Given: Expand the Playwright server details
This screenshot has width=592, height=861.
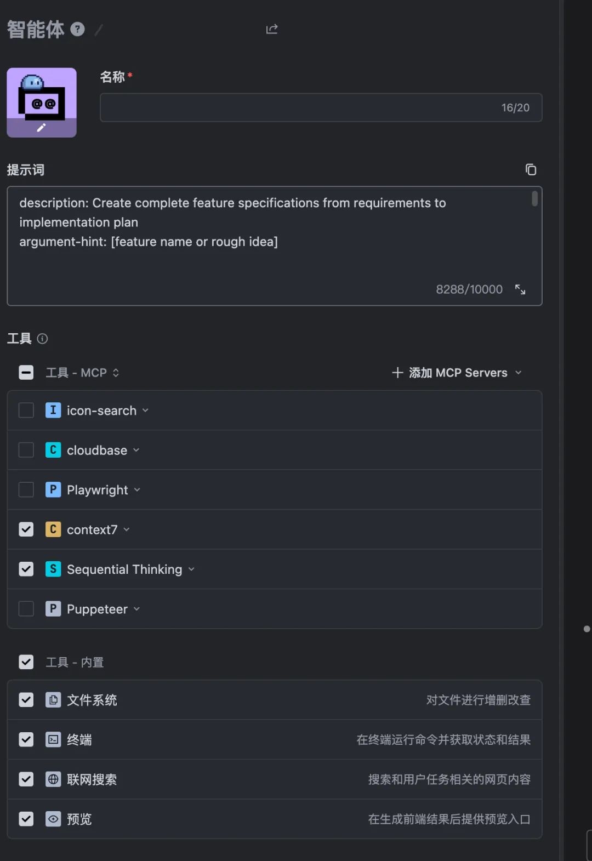Looking at the screenshot, I should tap(137, 490).
